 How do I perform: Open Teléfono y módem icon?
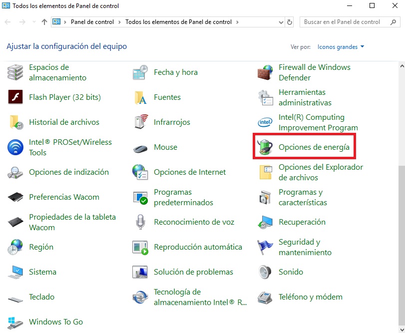click(265, 298)
